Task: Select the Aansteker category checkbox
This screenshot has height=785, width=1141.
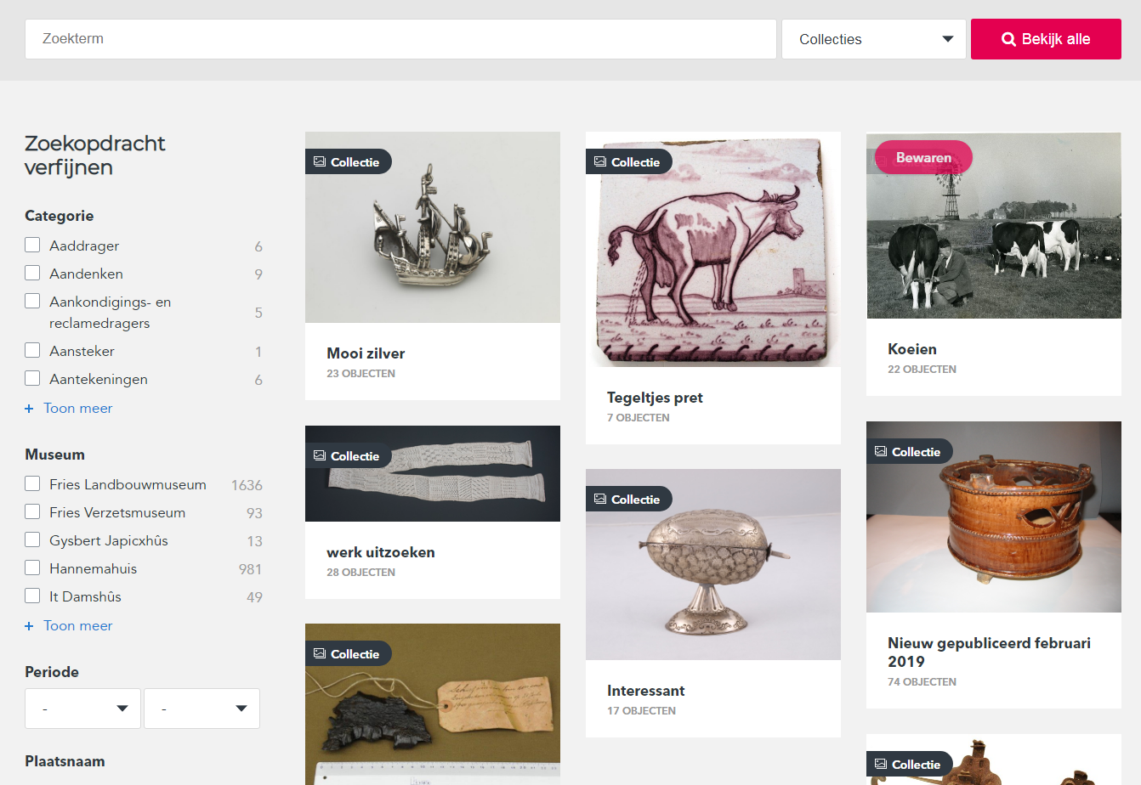Action: pos(32,350)
